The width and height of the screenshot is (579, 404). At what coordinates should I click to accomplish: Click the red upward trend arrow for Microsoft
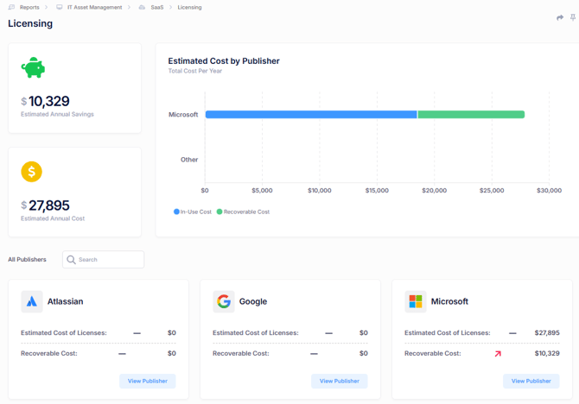498,354
